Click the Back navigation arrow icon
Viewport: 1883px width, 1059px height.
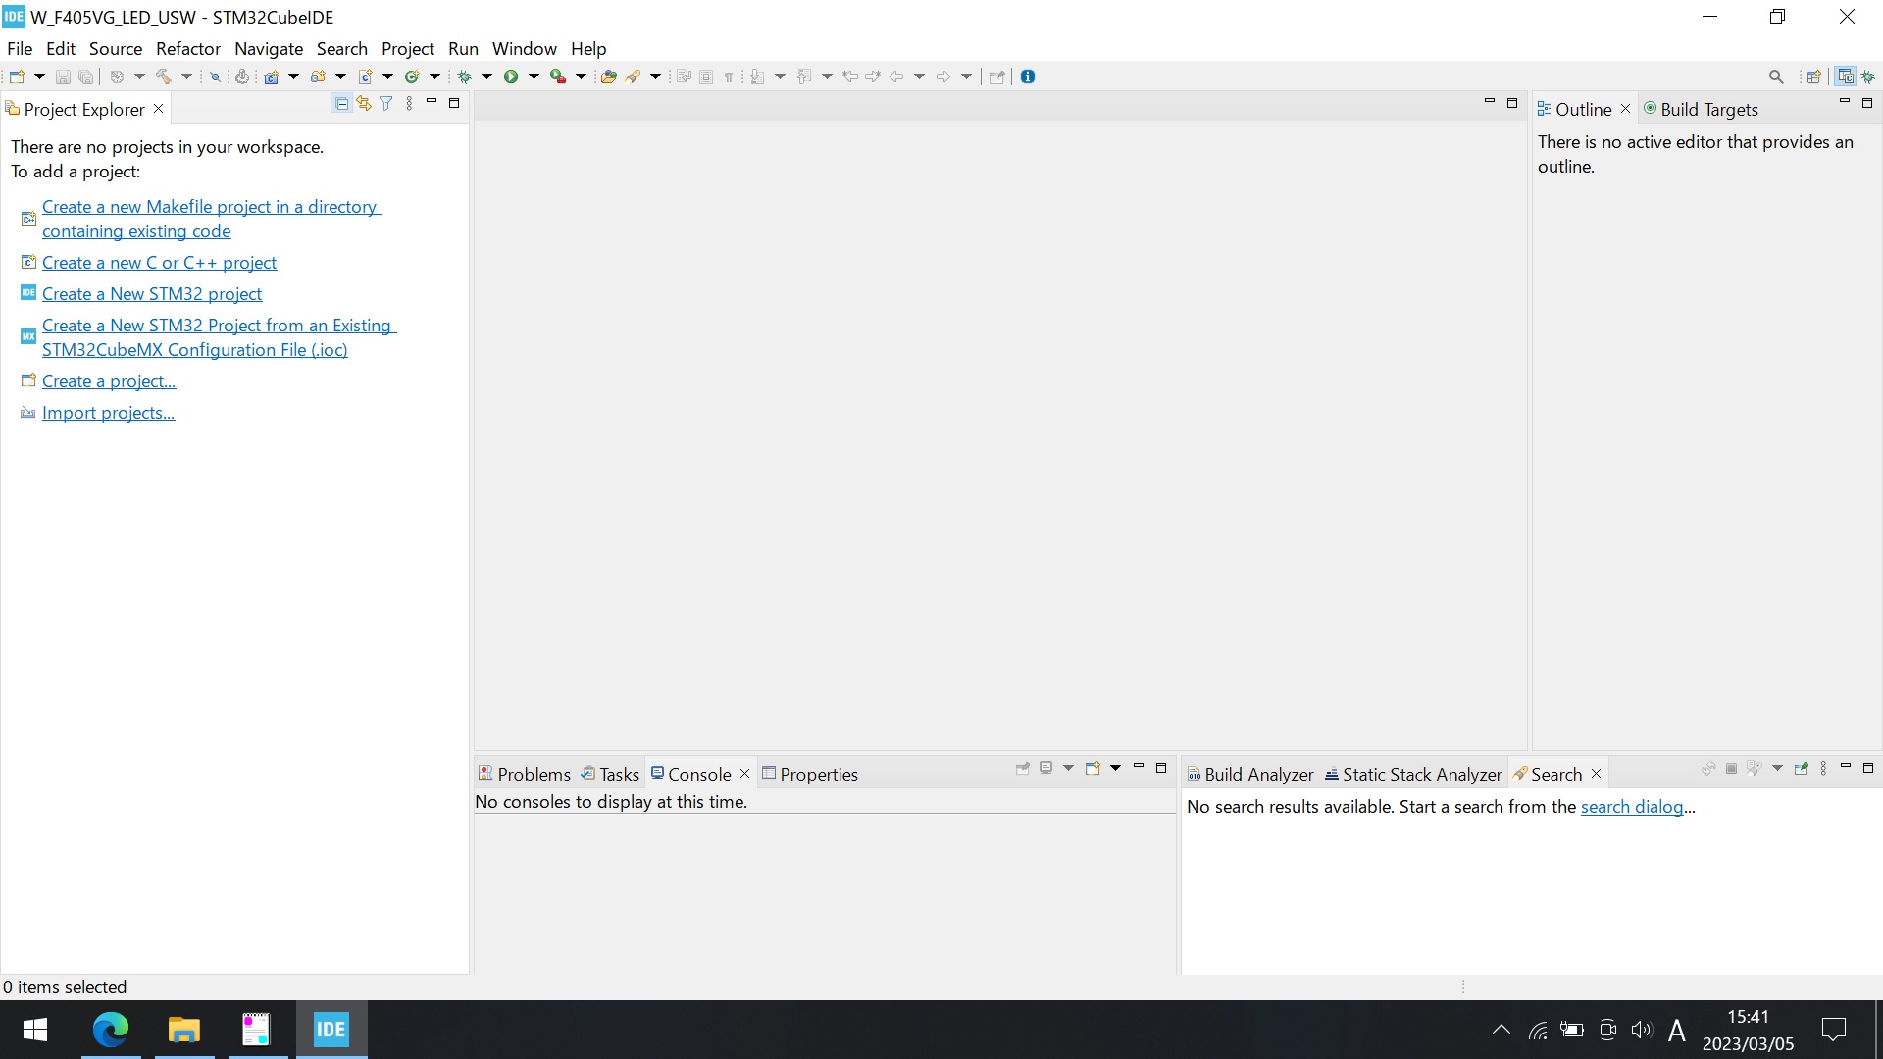point(896,76)
